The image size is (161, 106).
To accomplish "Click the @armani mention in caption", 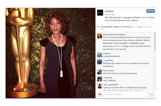I will (145, 17).
